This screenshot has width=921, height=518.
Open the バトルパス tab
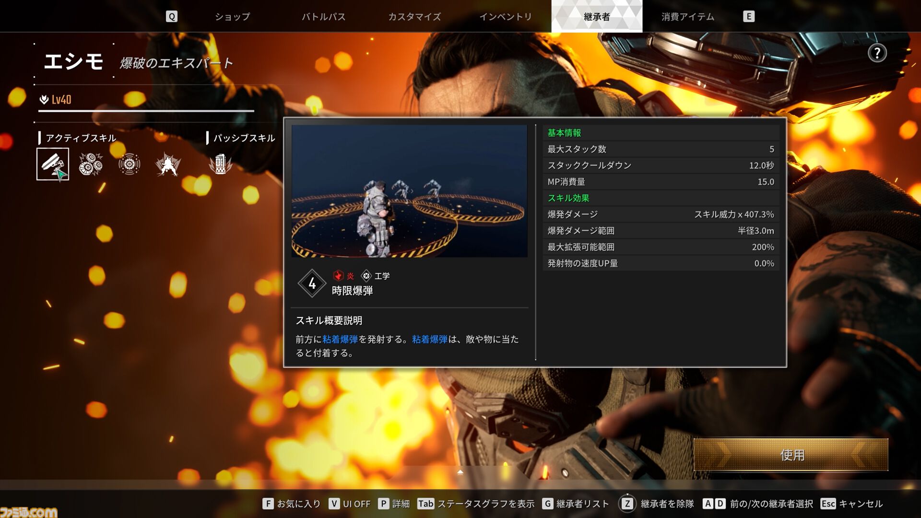[x=323, y=16]
